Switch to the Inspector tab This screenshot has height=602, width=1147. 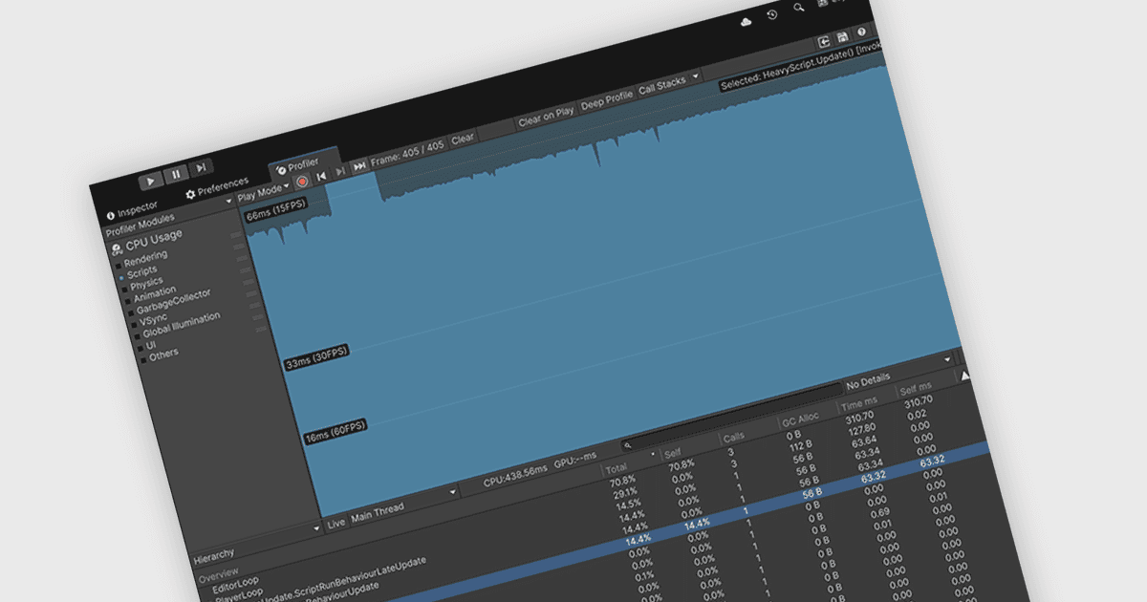tap(131, 209)
